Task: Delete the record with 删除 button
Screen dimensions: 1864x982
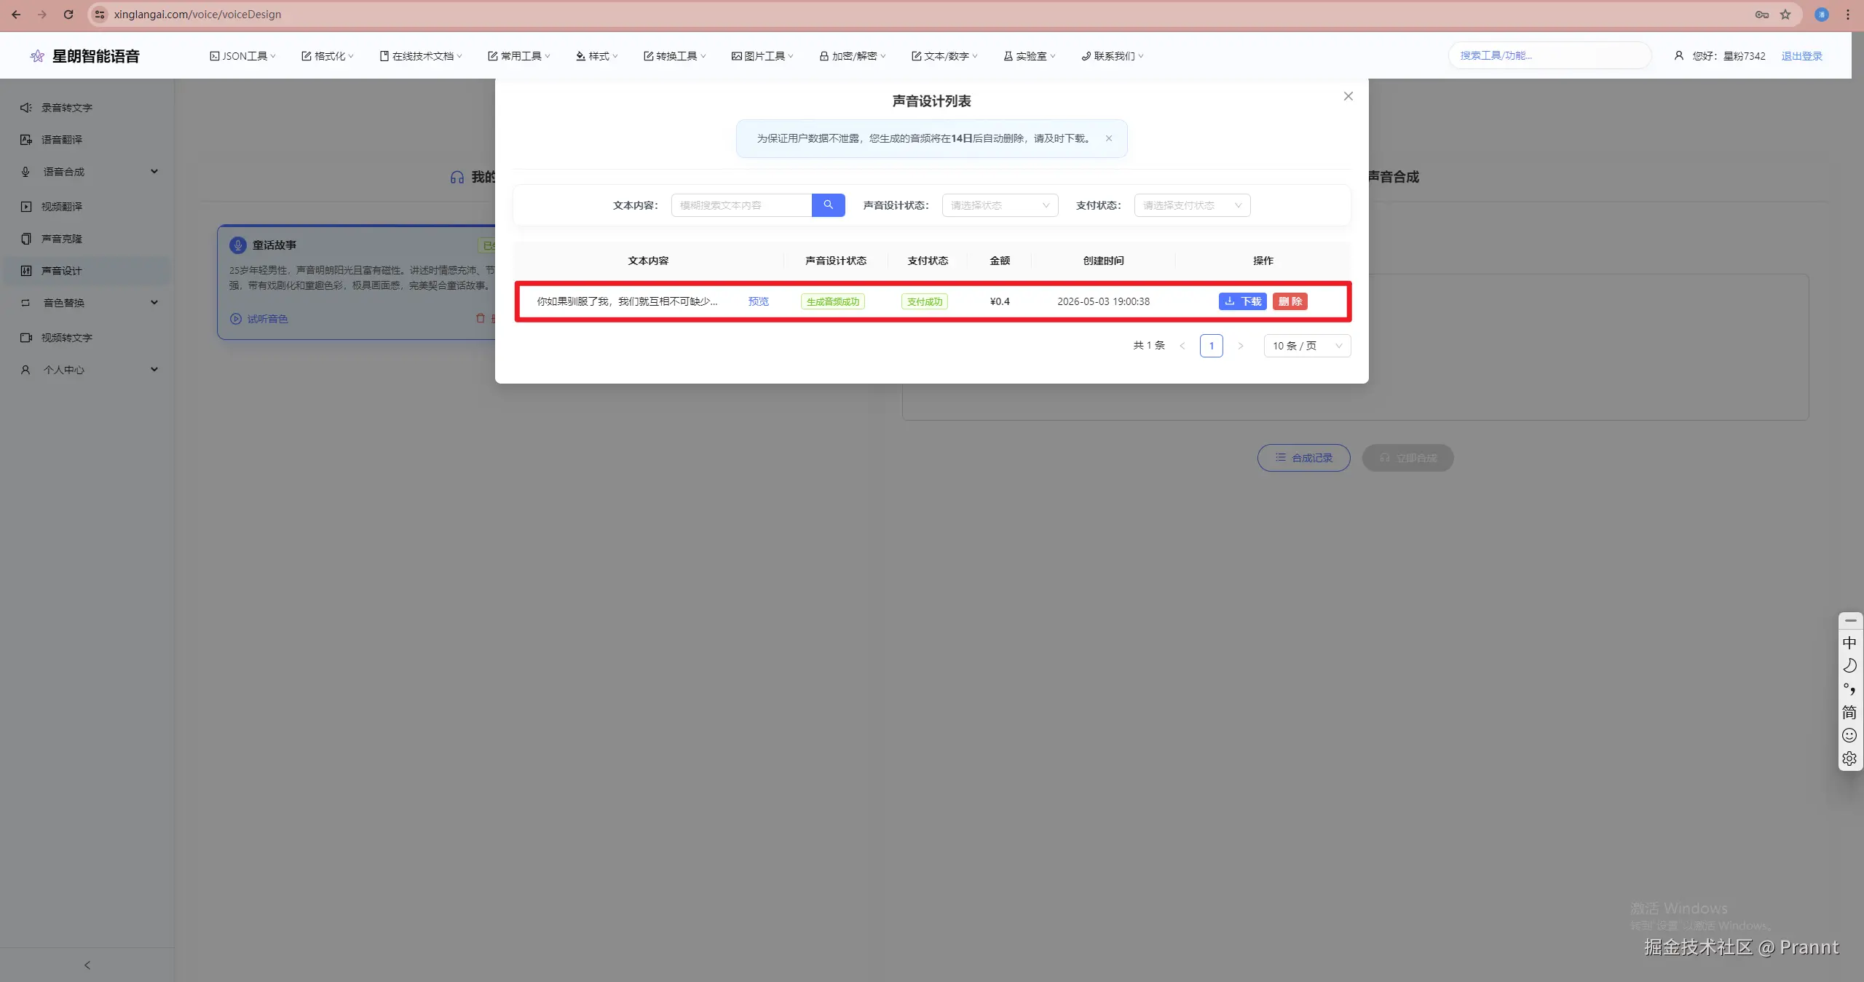Action: click(1290, 301)
